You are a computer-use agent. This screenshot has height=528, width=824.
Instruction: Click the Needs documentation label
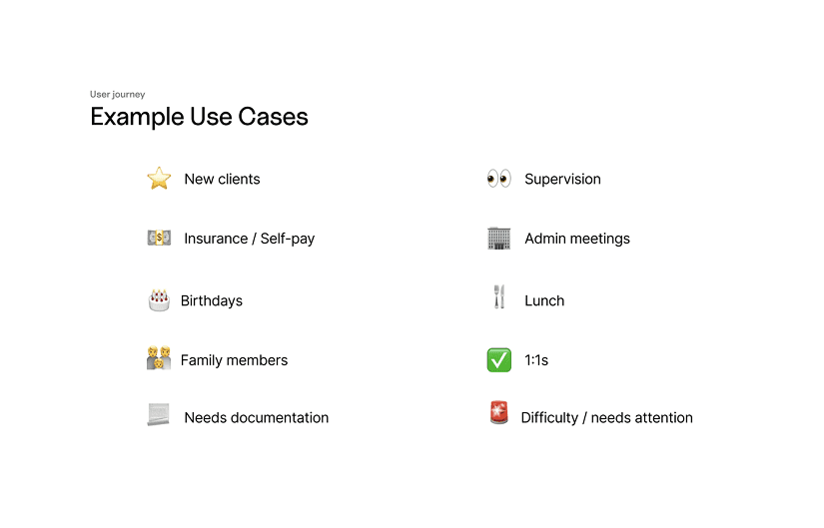tap(256, 417)
